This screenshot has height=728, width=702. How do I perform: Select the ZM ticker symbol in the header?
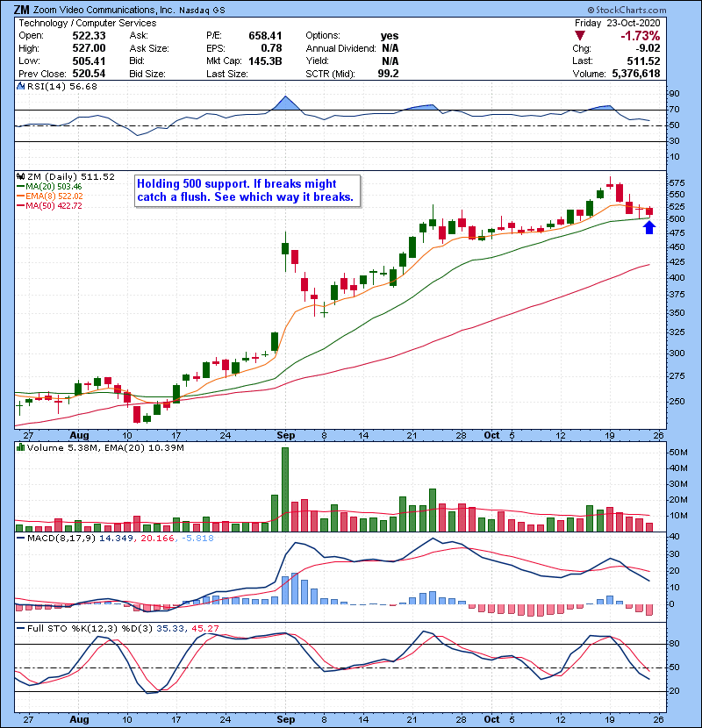coord(21,10)
